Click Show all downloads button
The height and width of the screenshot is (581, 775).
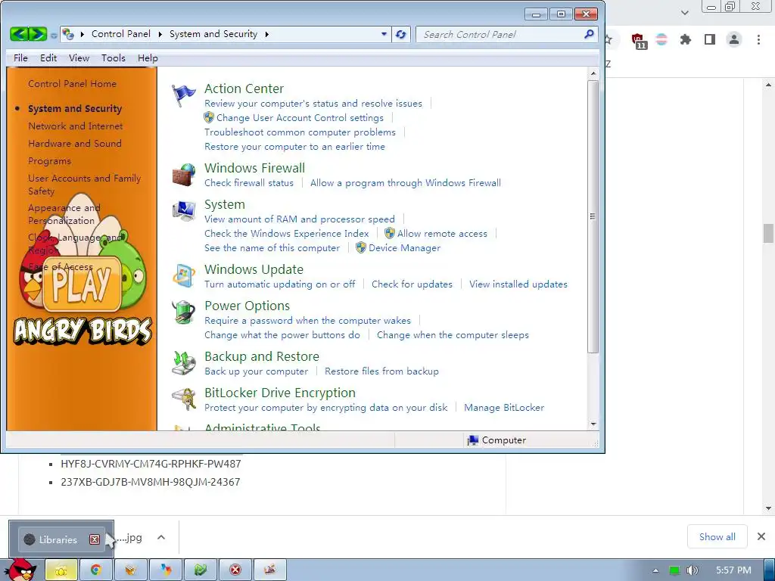click(x=717, y=536)
